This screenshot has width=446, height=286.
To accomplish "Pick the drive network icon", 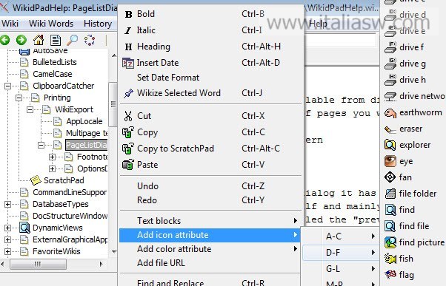I will pos(415,96).
